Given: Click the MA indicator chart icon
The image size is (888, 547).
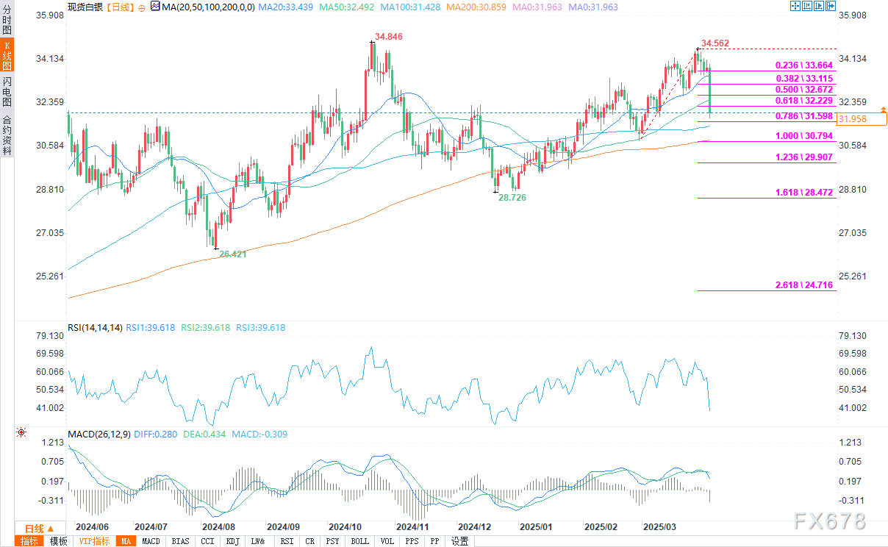Looking at the screenshot, I should (154, 7).
